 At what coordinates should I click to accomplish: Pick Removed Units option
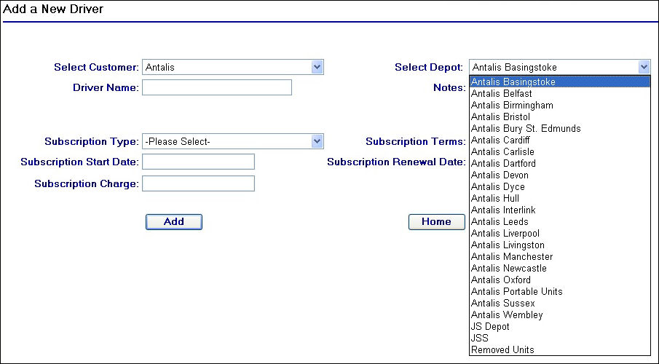(x=560, y=349)
